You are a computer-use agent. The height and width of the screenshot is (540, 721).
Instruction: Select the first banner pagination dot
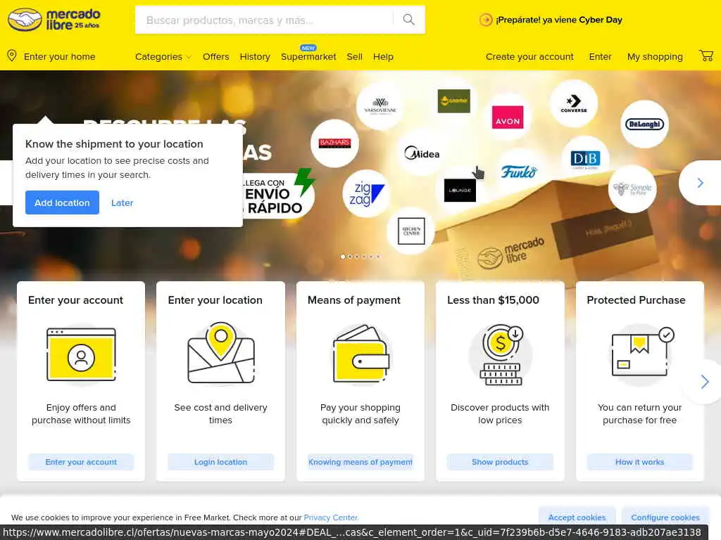[343, 256]
